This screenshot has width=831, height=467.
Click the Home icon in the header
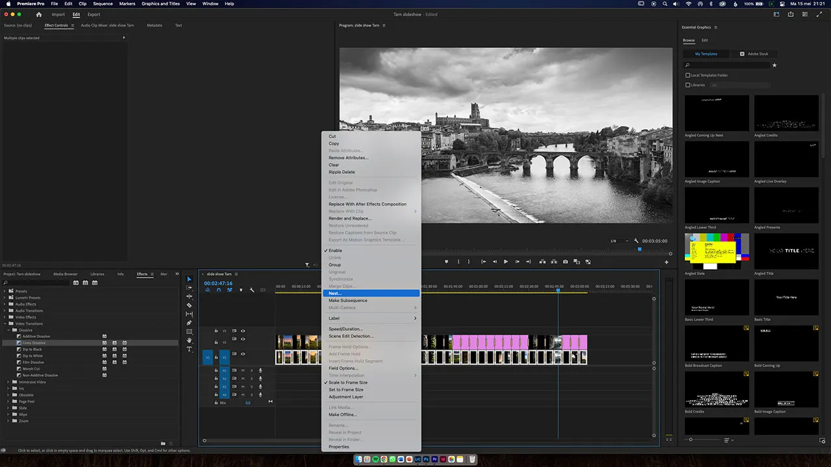click(39, 14)
